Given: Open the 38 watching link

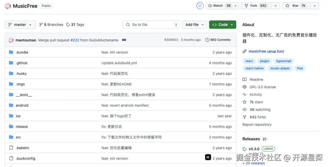Looking at the screenshot, I should tap(260, 110).
